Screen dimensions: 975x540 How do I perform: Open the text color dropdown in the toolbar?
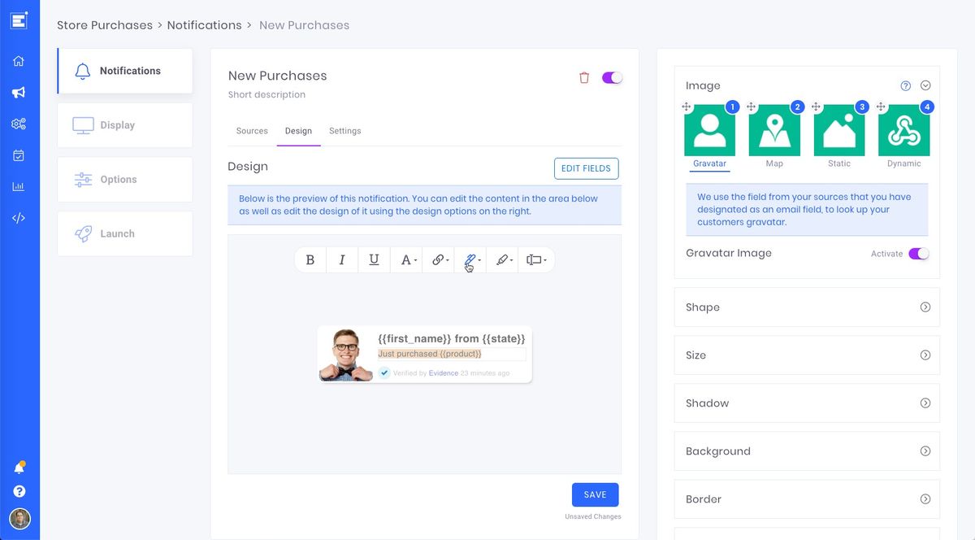[x=406, y=259]
